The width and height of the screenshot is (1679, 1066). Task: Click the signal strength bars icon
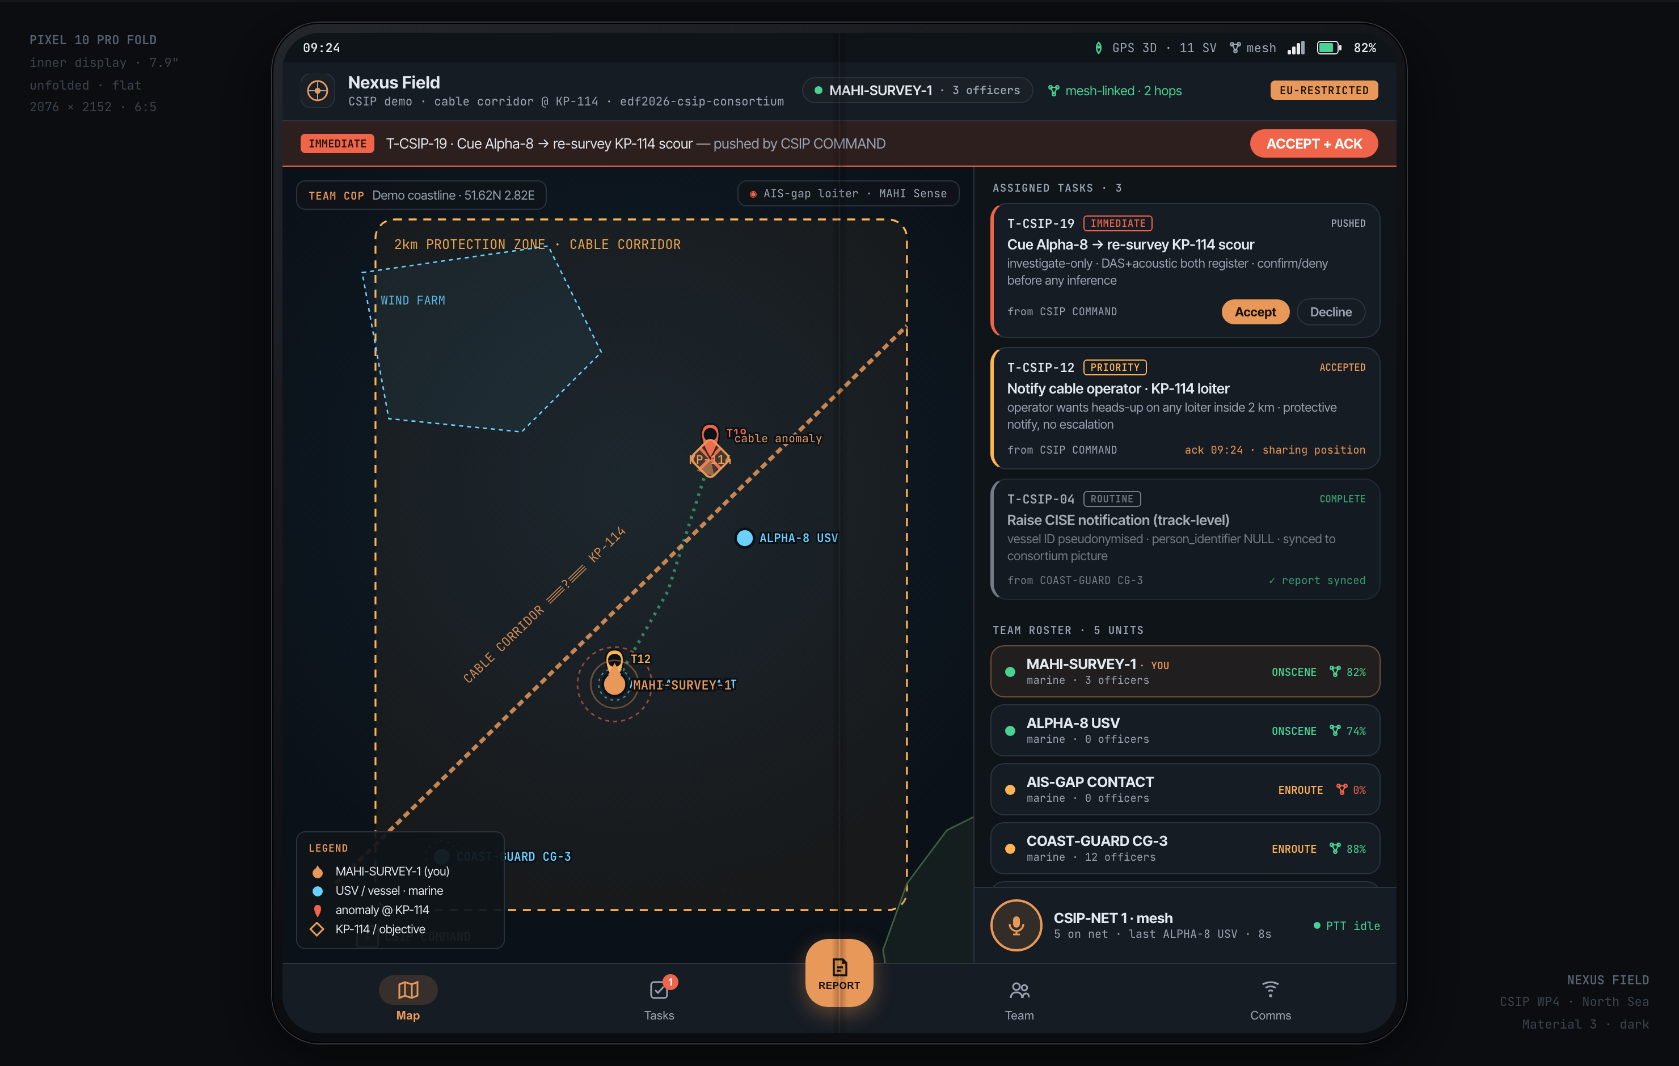click(1296, 48)
